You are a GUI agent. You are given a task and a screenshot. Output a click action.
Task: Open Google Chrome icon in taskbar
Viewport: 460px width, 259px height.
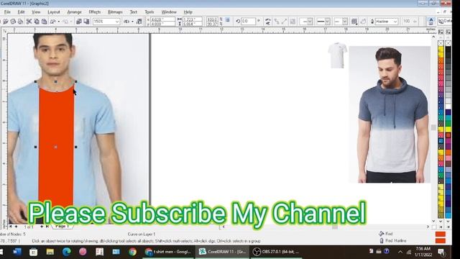point(132,252)
